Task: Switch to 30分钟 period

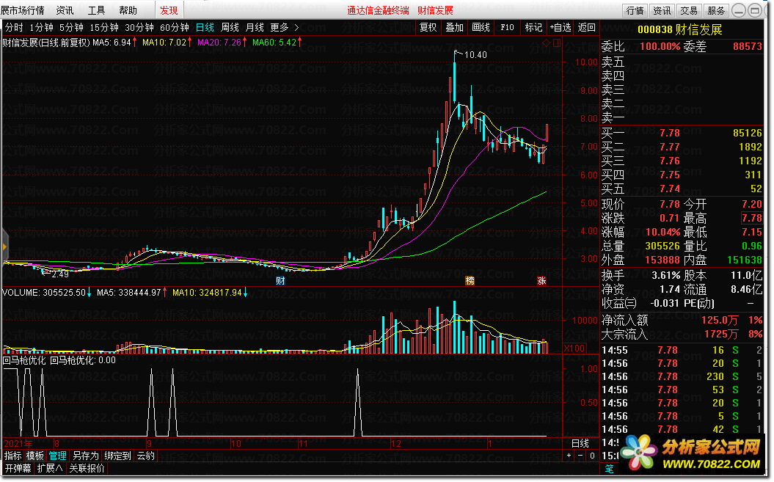Action: coord(139,28)
